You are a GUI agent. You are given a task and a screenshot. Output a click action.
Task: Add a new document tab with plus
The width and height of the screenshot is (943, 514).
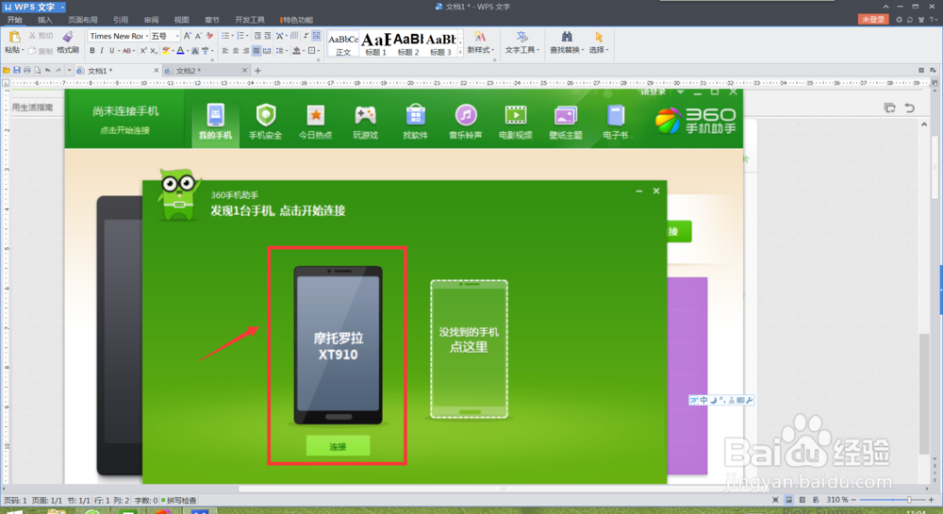coord(258,71)
